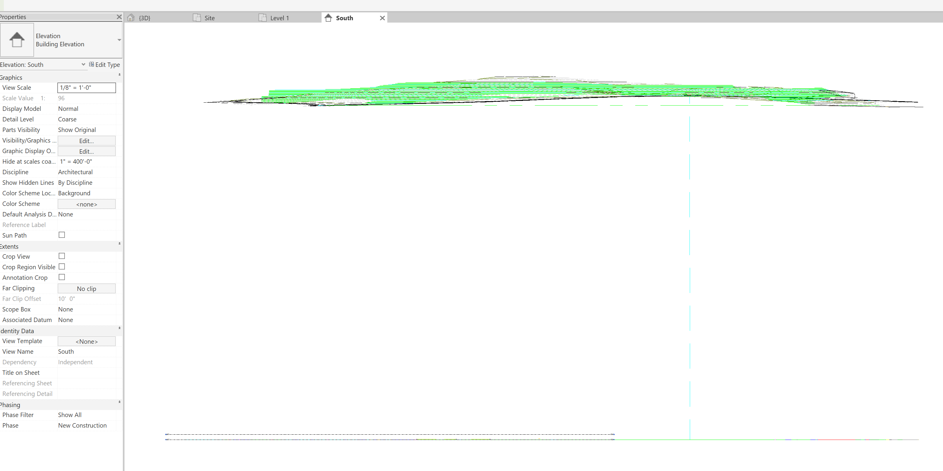Collapse the Identity Data section with its chevron
Image resolution: width=943 pixels, height=471 pixels.
point(119,328)
